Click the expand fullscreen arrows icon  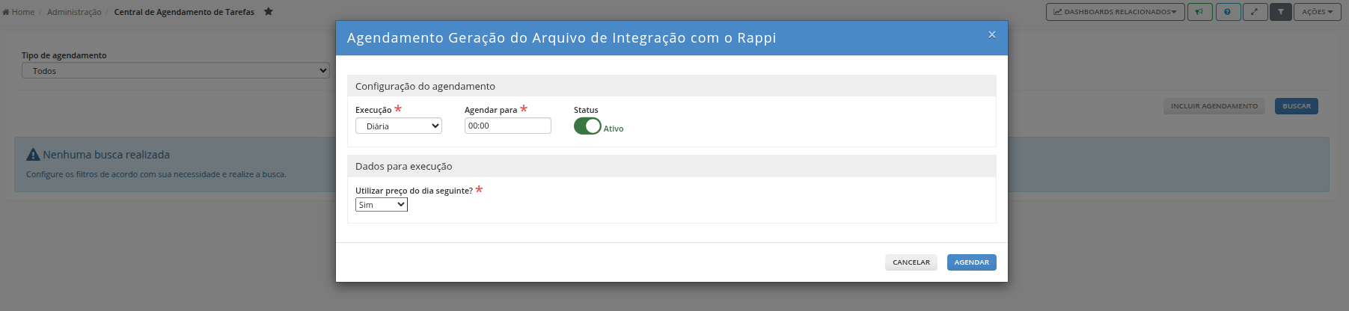tap(1255, 12)
